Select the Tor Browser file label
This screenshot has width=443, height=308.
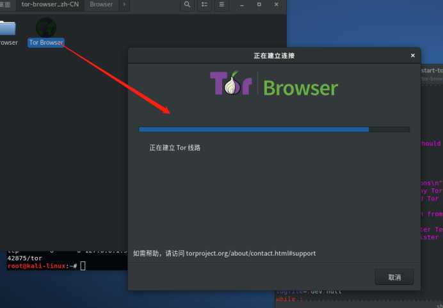point(46,43)
